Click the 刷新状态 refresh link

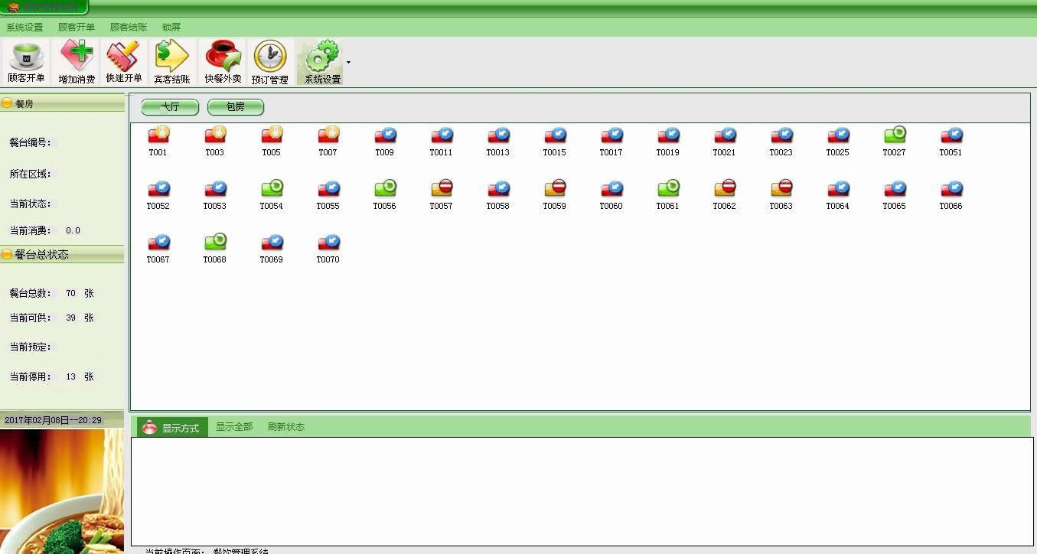coord(285,427)
